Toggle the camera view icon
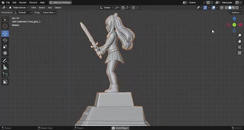The height and width of the screenshot is (130, 244). 239,47
